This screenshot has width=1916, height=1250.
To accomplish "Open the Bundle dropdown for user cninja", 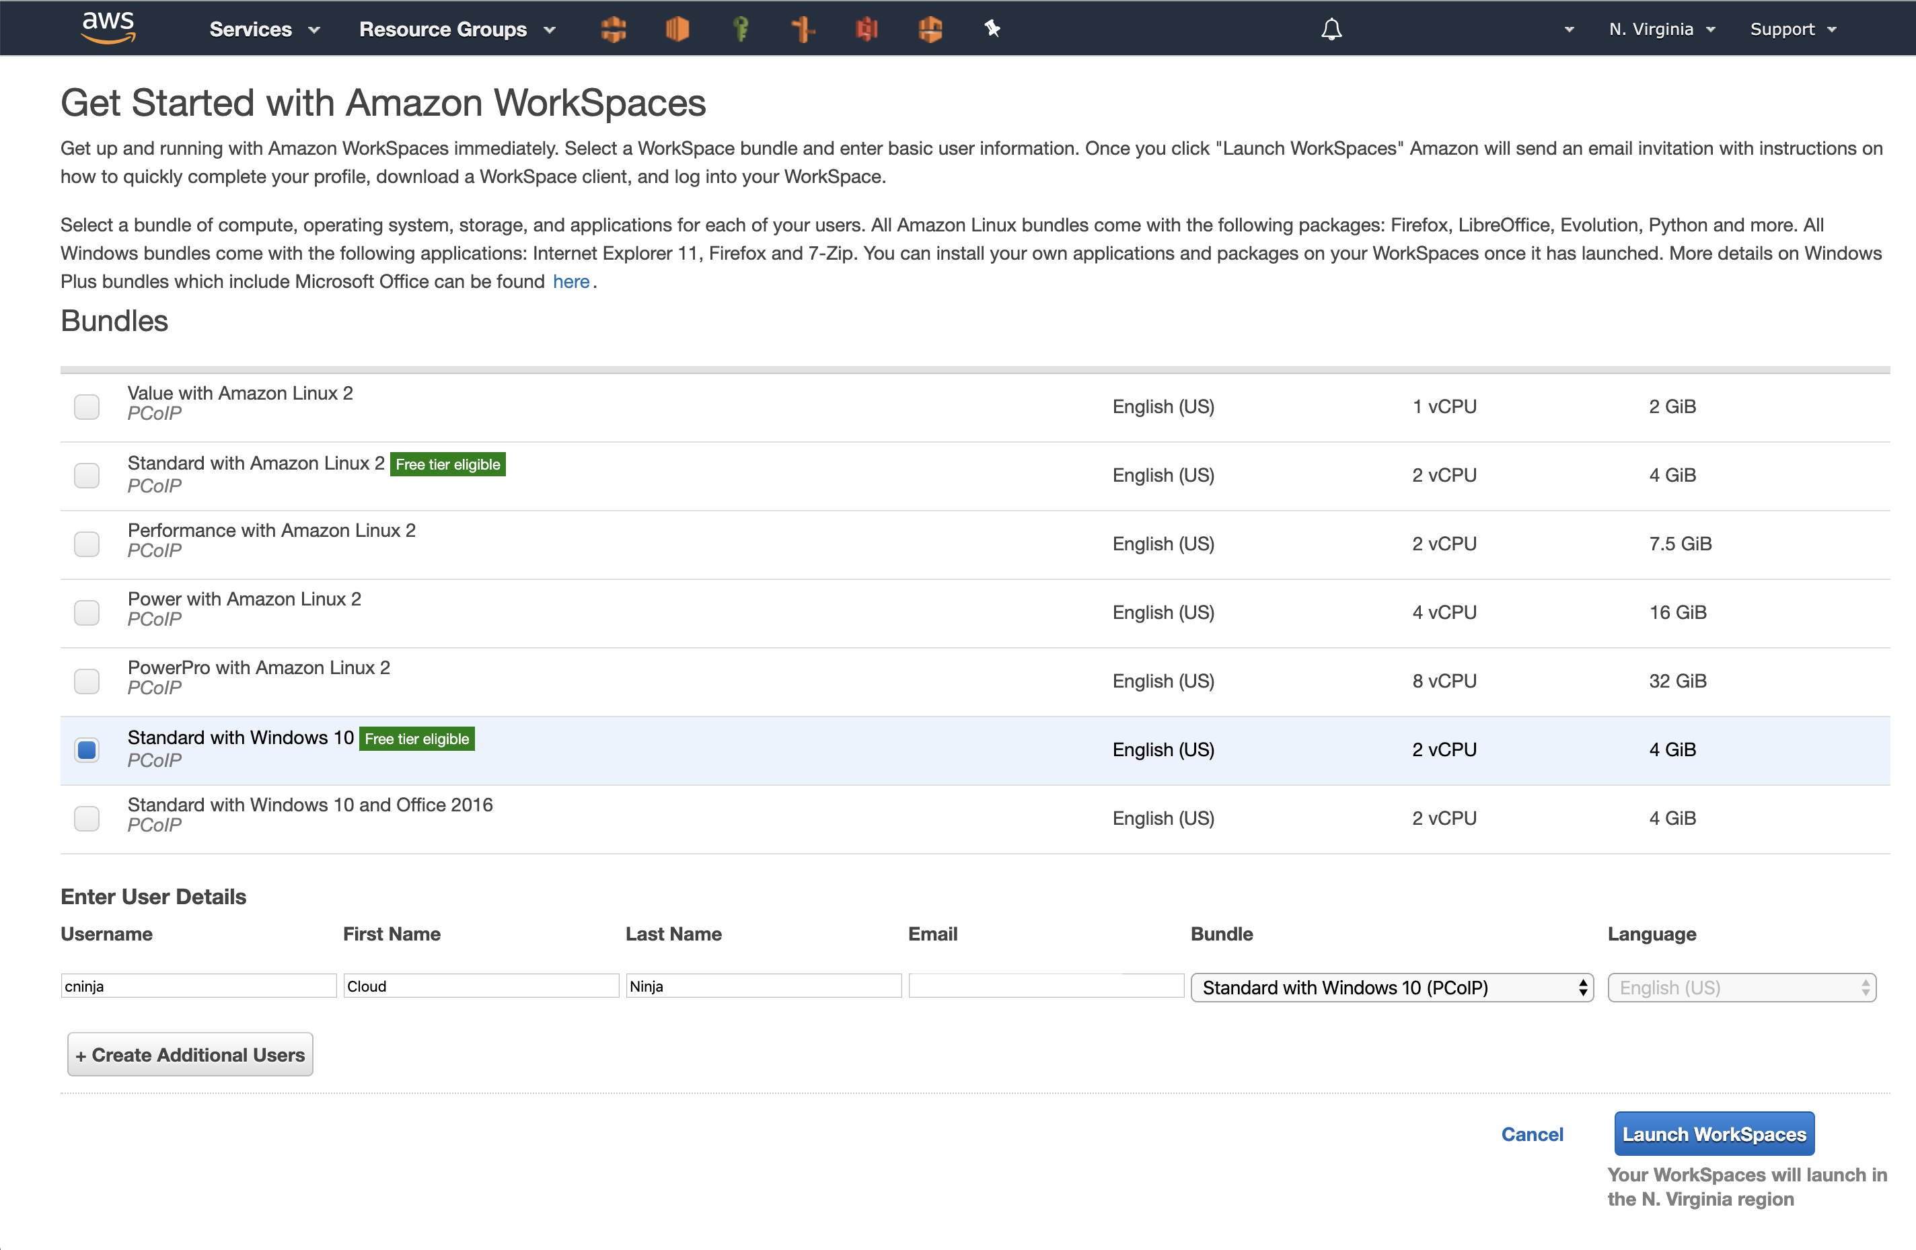I will point(1392,987).
